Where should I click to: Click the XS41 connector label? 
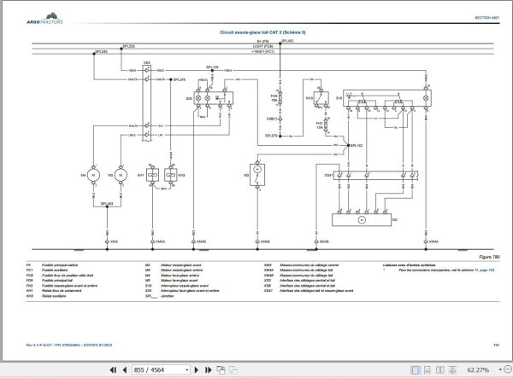[328, 175]
